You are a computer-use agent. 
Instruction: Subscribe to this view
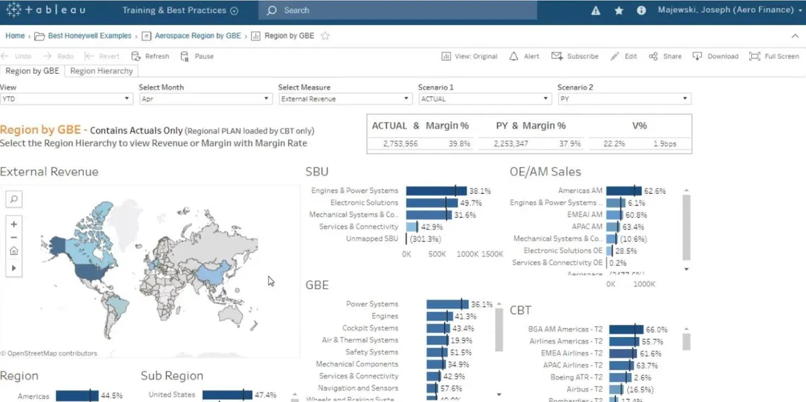pyautogui.click(x=575, y=56)
